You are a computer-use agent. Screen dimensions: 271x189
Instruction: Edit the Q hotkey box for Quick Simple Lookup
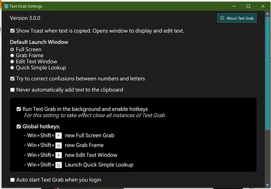pyautogui.click(x=59, y=165)
